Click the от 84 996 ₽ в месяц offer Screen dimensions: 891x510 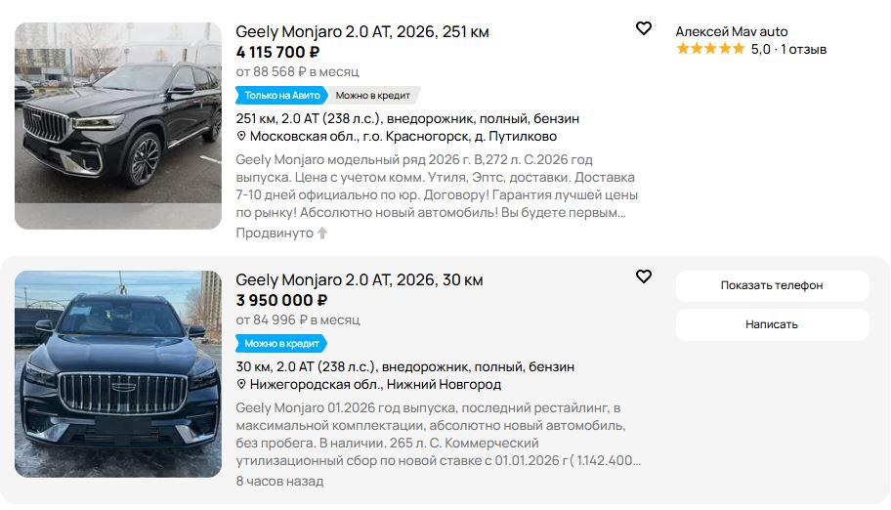[297, 319]
